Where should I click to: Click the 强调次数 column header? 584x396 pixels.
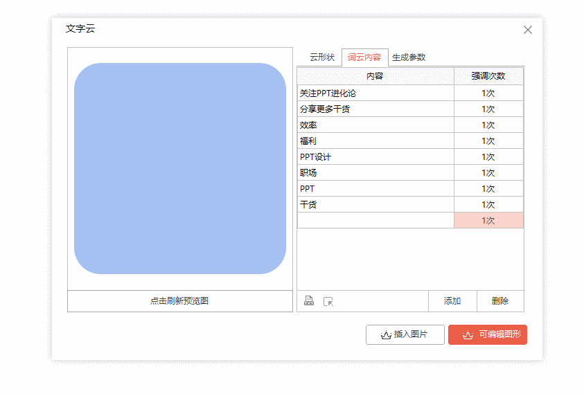pyautogui.click(x=488, y=76)
